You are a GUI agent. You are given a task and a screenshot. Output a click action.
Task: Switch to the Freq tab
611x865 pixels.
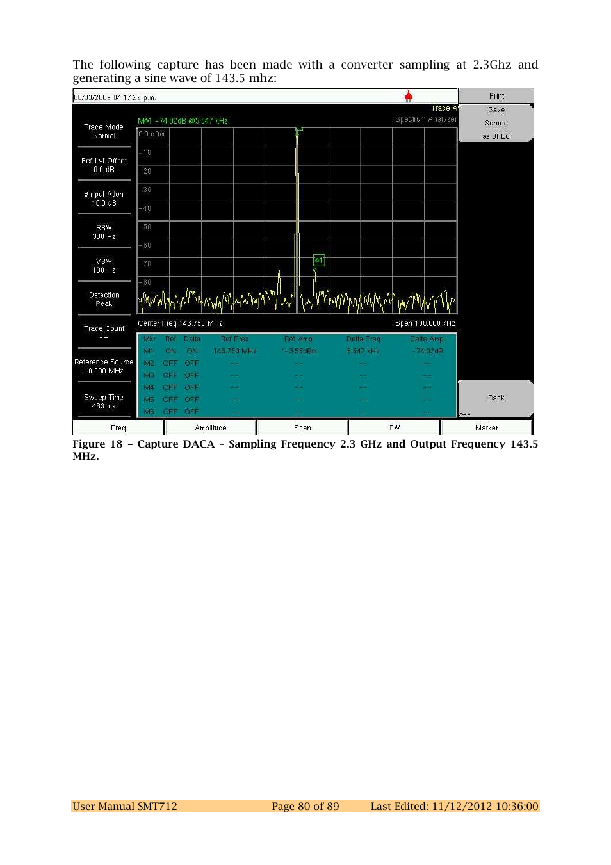(118, 428)
